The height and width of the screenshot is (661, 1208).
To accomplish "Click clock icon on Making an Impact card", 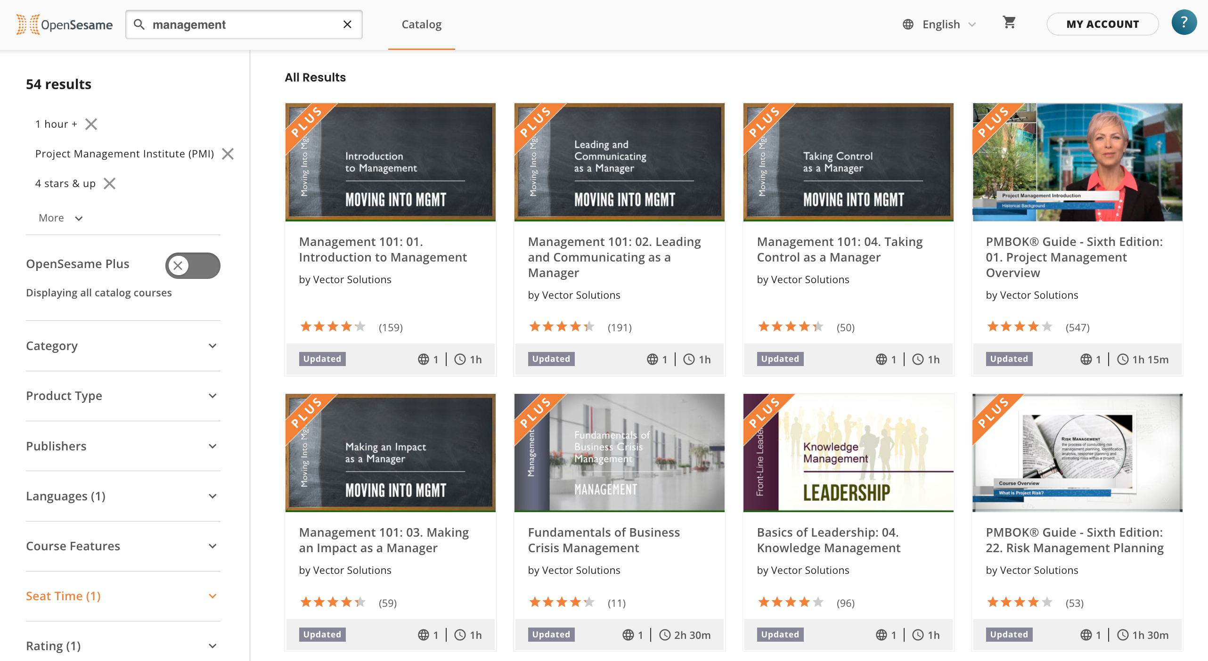I will pos(460,635).
